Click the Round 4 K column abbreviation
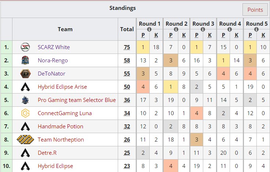 (x=237, y=35)
